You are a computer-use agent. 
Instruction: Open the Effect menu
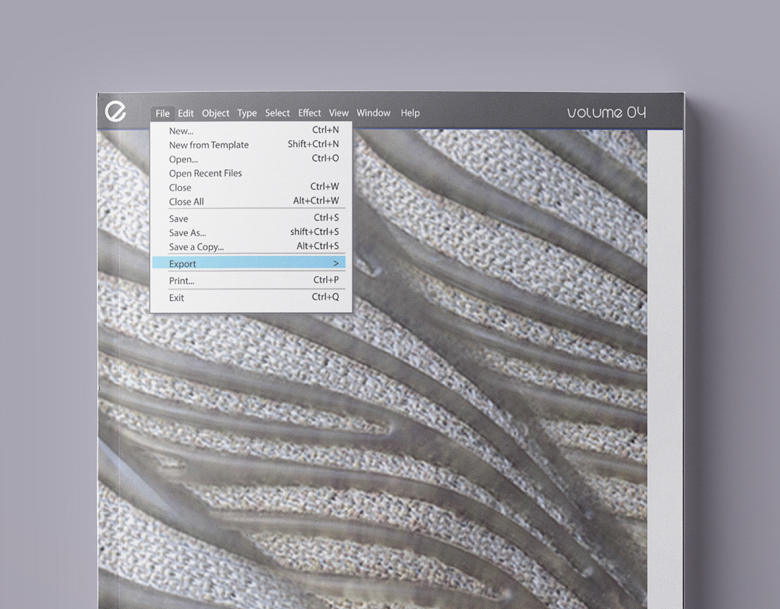309,113
